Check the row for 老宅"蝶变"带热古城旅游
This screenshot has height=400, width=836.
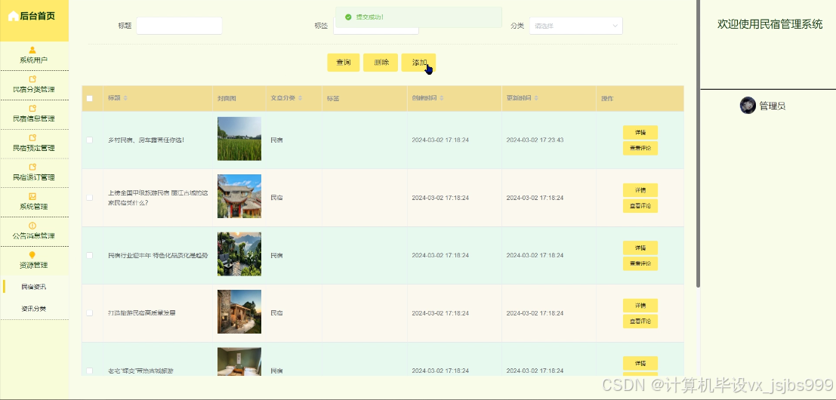90,371
